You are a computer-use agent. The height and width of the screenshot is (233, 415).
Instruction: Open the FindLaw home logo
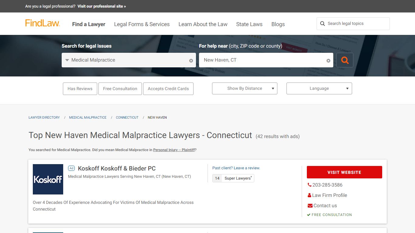pos(43,23)
